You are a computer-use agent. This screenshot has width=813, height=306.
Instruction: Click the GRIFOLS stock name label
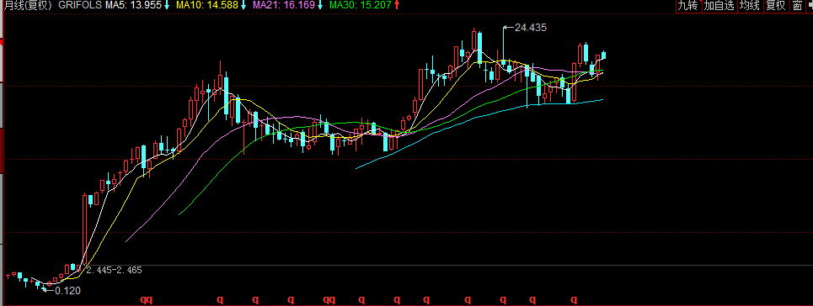click(80, 6)
